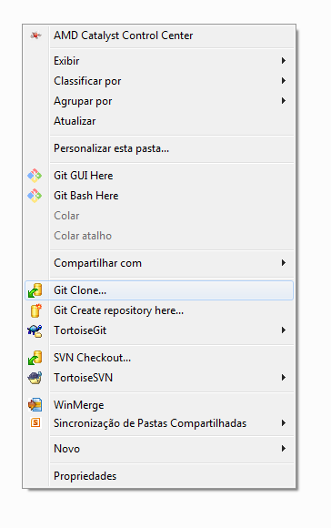This screenshot has width=331, height=528.
Task: Click the Git Clone cylinder icon
Action: pyautogui.click(x=35, y=290)
